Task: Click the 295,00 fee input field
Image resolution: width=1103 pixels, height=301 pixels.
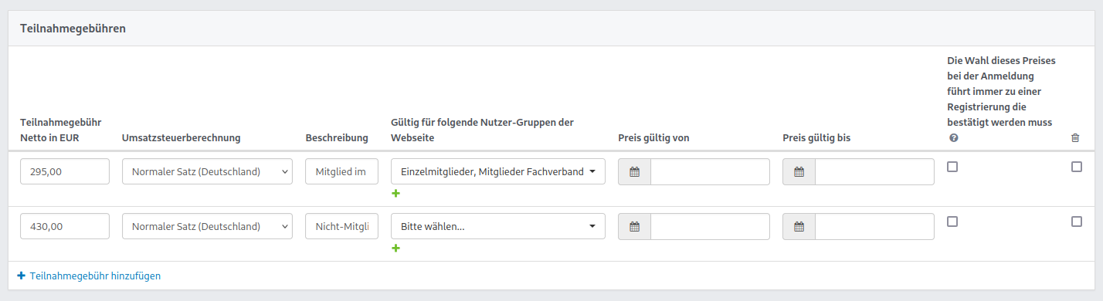Action: click(65, 171)
